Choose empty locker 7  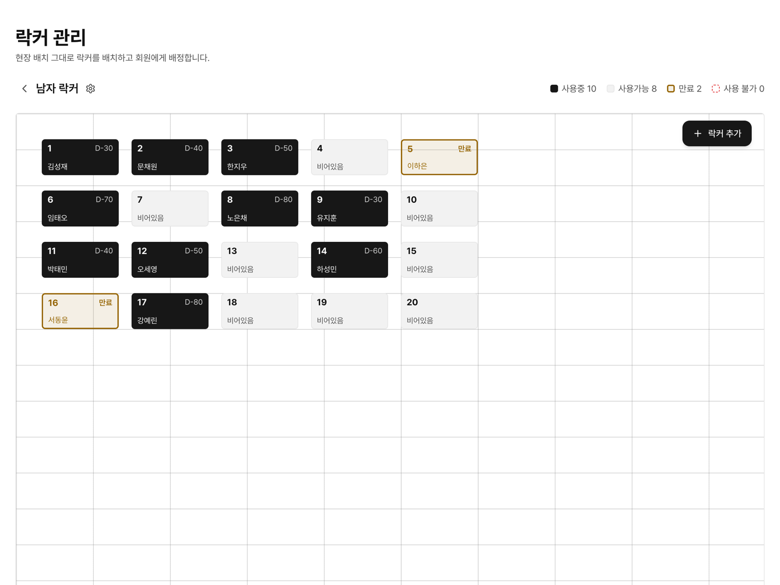click(x=170, y=209)
